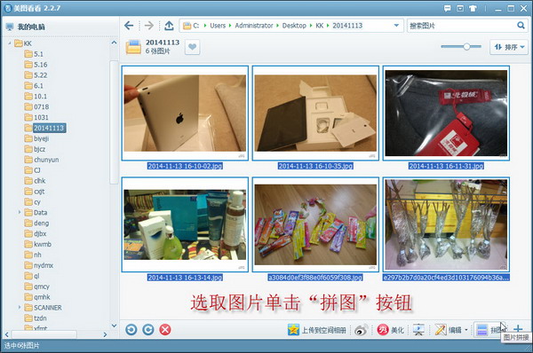Start slideshow presentation icon
This screenshot has height=353, width=533.
[x=418, y=330]
